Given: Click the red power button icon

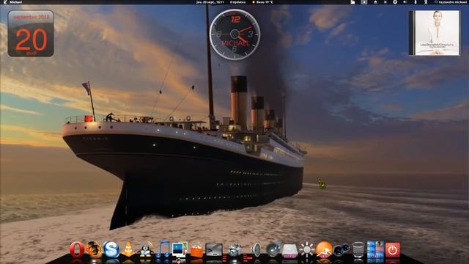Looking at the screenshot, I should (x=393, y=250).
